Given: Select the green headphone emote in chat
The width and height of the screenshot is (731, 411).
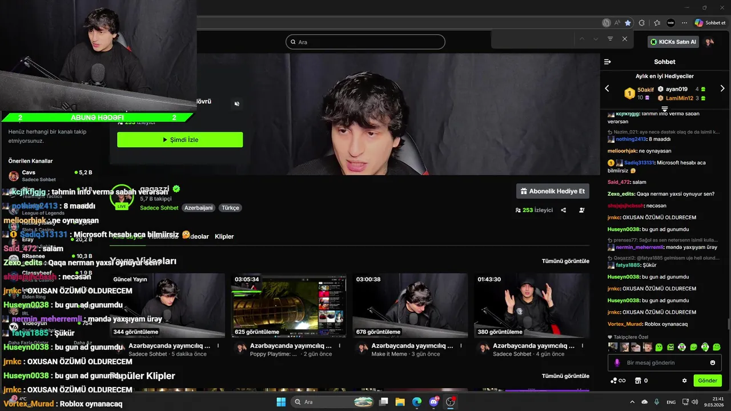Looking at the screenshot, I should click(x=705, y=347).
